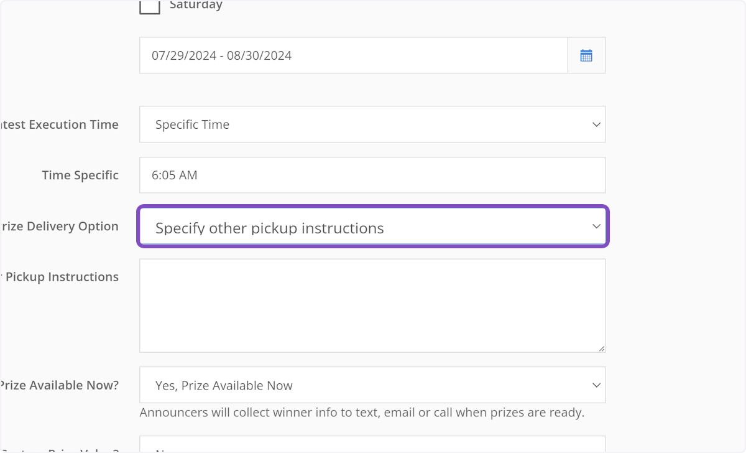This screenshot has width=746, height=453.
Task: Click the Pickup Instructions label
Action: click(x=61, y=277)
